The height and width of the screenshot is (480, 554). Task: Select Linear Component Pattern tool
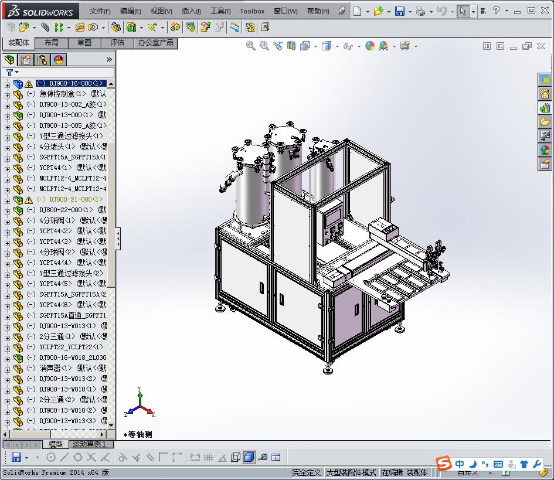pos(59,27)
